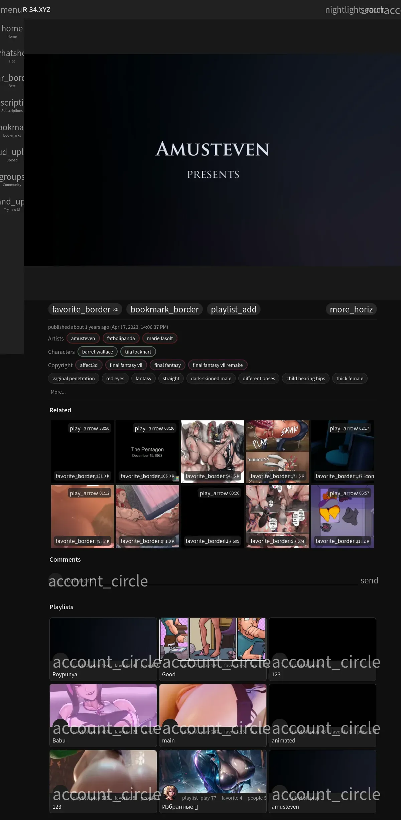This screenshot has height=820, width=401.
Task: Select the straight tag
Action: (x=171, y=379)
